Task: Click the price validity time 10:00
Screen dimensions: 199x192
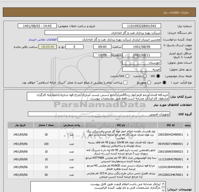Action: [x=102, y=55]
